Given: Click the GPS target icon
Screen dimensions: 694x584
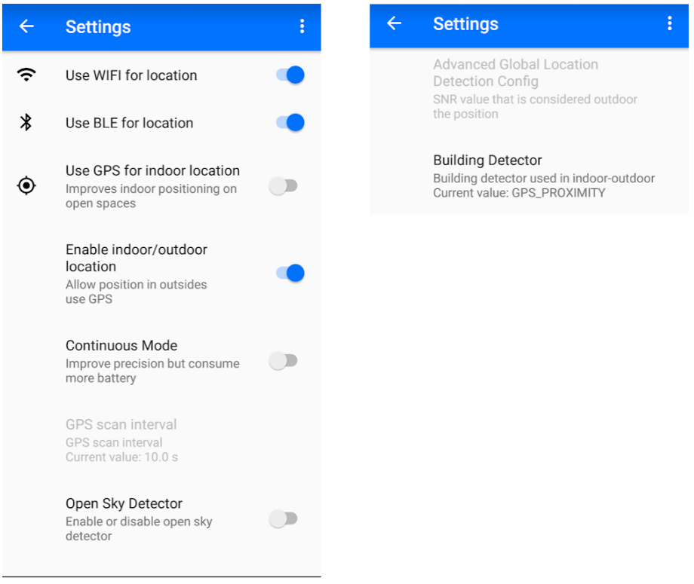Looking at the screenshot, I should [x=26, y=185].
